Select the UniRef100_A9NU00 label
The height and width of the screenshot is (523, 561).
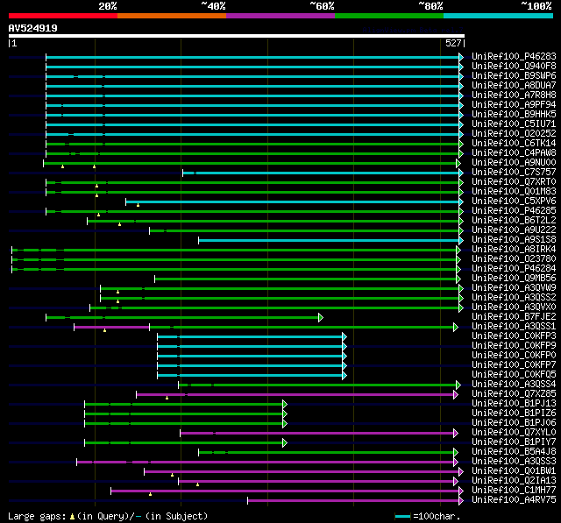tap(514, 162)
